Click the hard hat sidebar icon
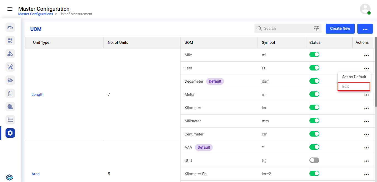The width and height of the screenshot is (377, 182). click(10, 107)
